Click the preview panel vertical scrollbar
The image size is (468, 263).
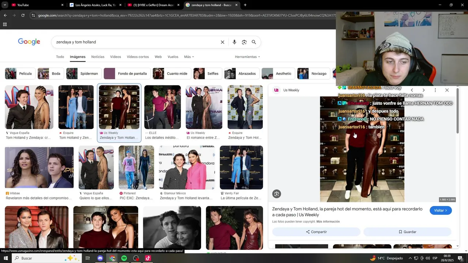(x=457, y=112)
